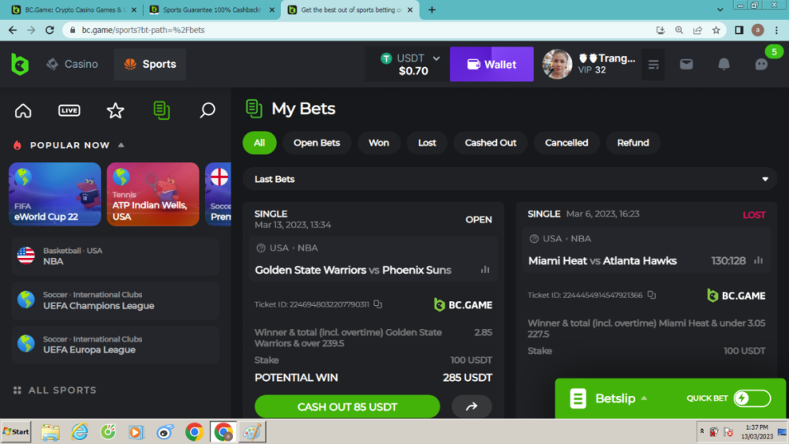
Task: Click the Cash Out 85 USDT button
Action: (x=347, y=407)
